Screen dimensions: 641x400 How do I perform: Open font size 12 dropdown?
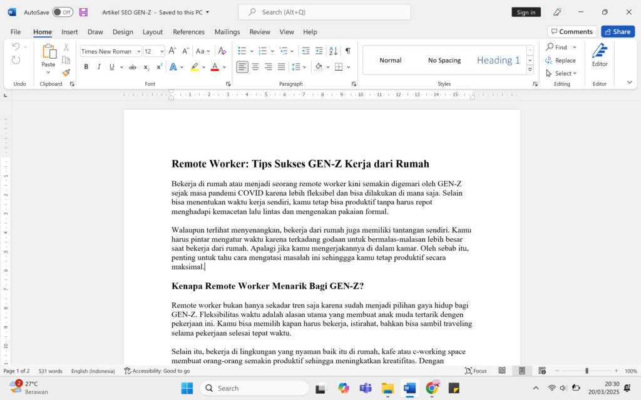162,51
